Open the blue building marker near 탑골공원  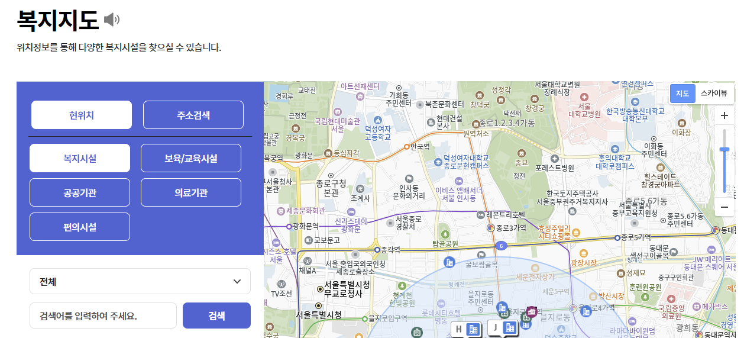click(x=449, y=262)
